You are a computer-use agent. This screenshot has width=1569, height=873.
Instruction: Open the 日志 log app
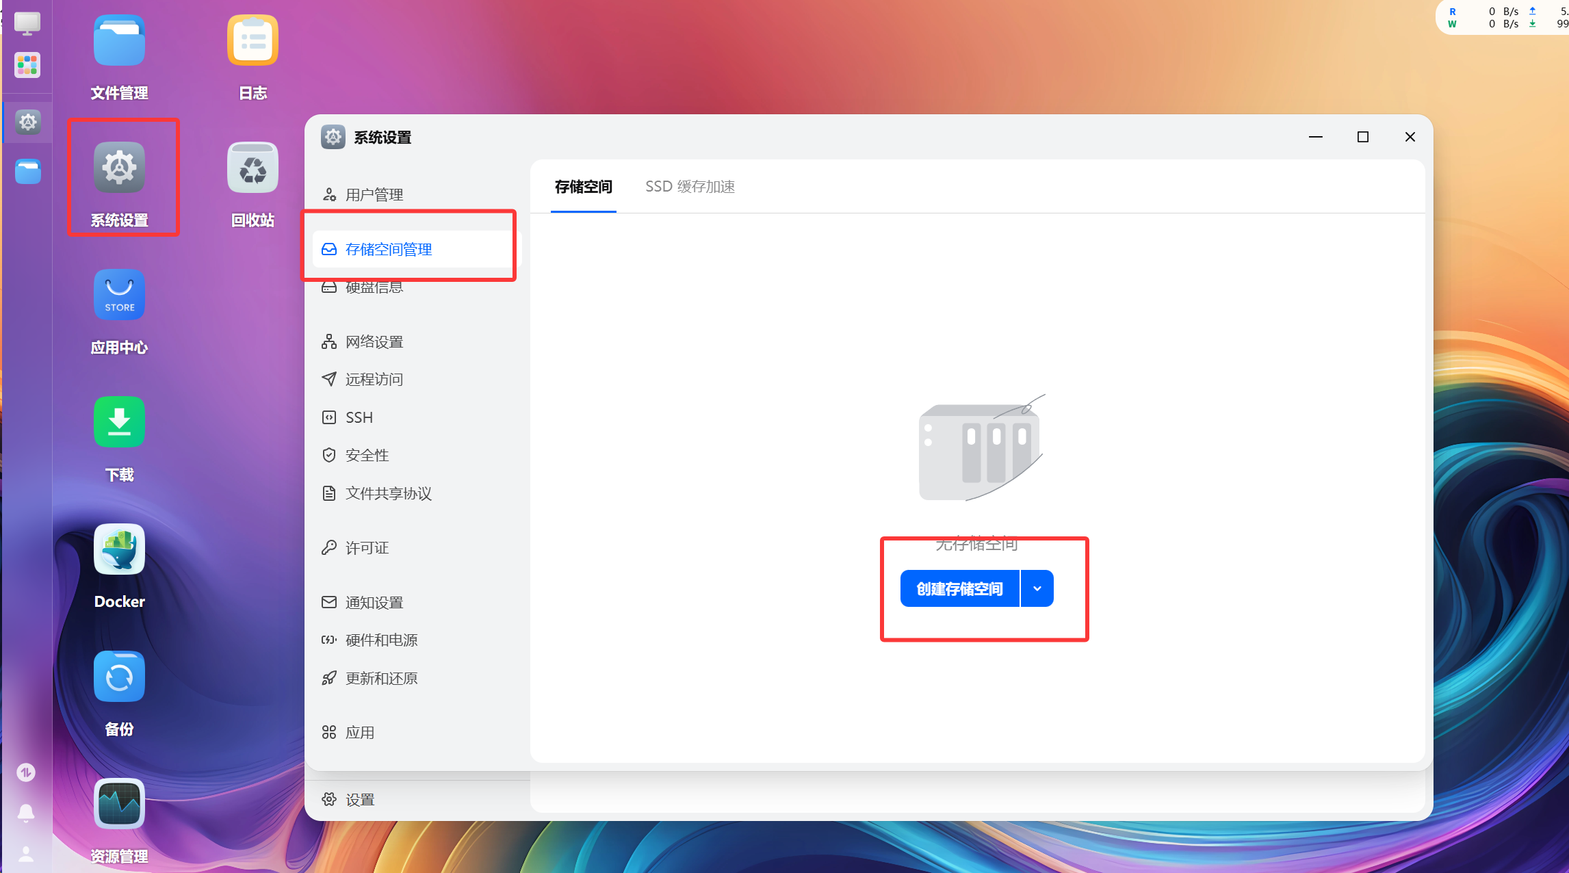point(252,41)
